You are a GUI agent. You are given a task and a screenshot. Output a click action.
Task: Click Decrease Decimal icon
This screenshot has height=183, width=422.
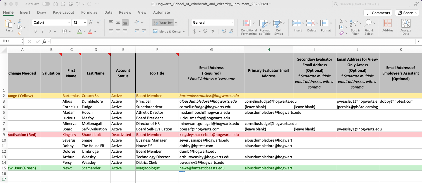click(232, 31)
